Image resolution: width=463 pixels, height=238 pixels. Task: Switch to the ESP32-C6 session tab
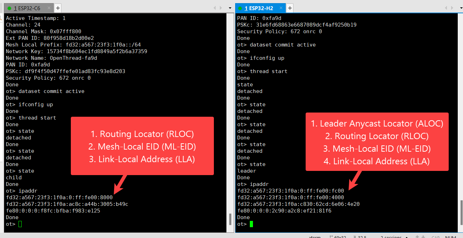coord(27,8)
